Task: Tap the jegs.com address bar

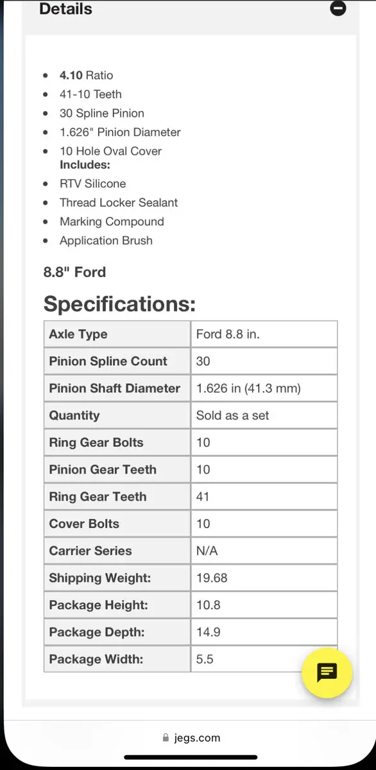Action: 191,738
